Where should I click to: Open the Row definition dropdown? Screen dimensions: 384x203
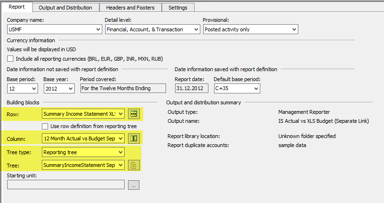click(x=120, y=114)
